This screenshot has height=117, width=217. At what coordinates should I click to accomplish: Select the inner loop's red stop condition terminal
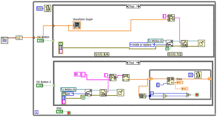(x=197, y=95)
